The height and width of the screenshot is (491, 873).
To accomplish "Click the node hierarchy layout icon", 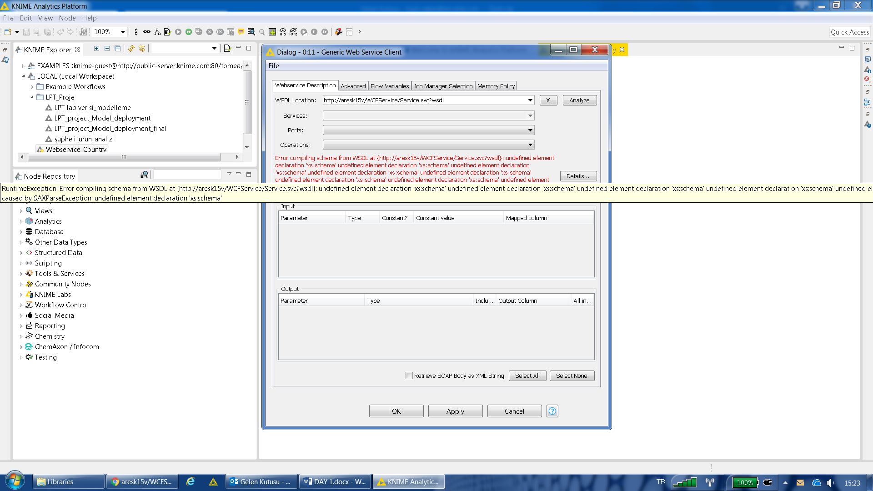I will pyautogui.click(x=157, y=32).
